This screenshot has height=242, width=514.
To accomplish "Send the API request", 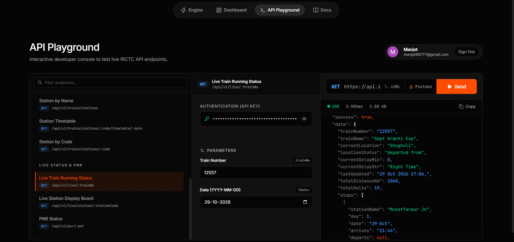I will (x=457, y=86).
